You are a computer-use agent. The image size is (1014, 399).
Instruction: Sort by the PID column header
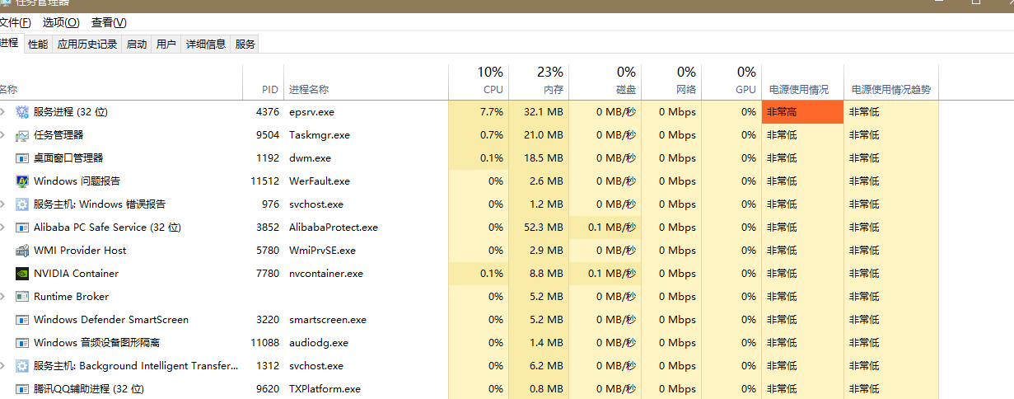(263, 82)
